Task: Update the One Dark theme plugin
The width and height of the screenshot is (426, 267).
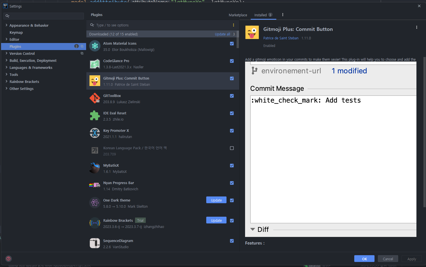Action: (216, 200)
